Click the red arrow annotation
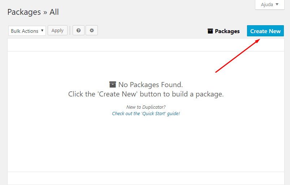Image resolution: width=290 pixels, height=185 pixels. pyautogui.click(x=237, y=56)
